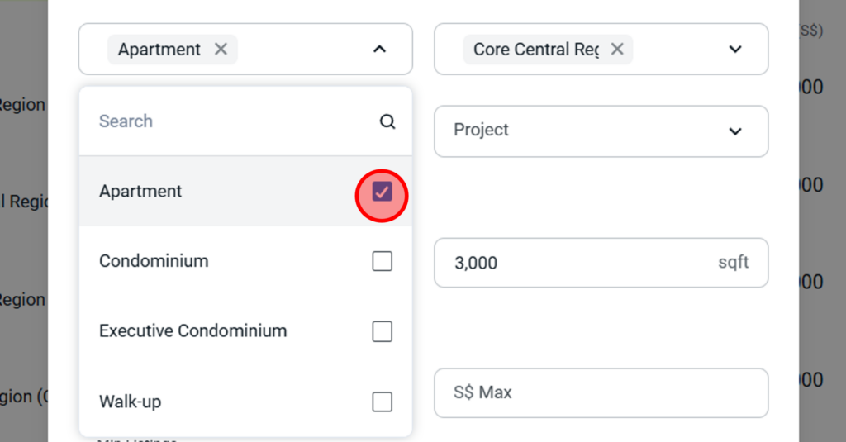Uncheck the Apartment checkbox
This screenshot has height=442, width=846.
382,192
